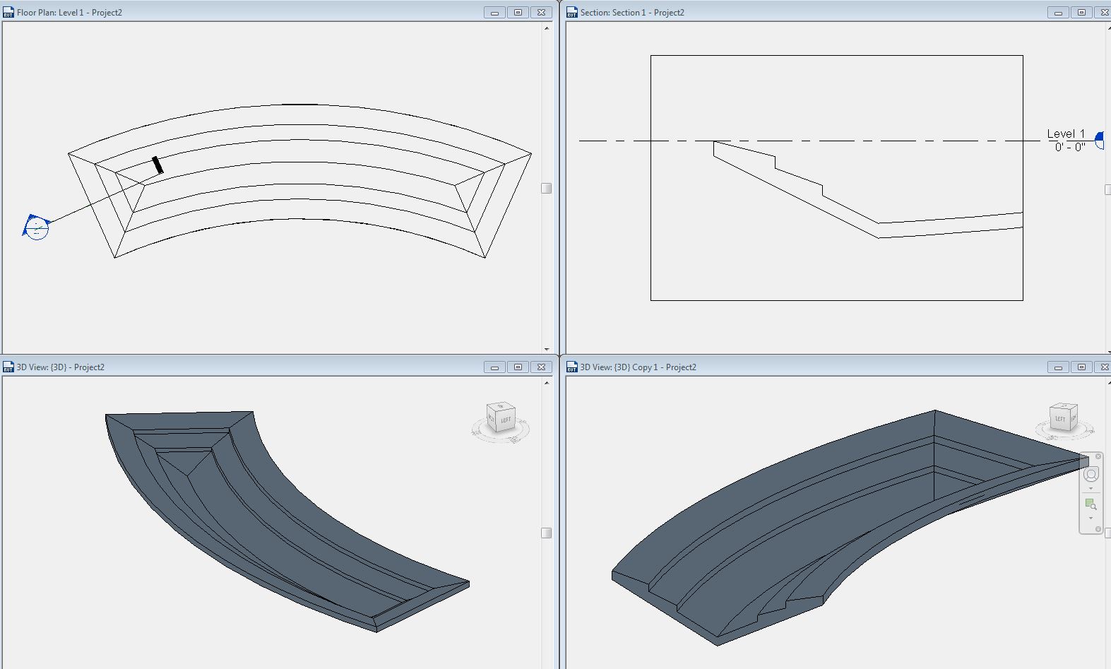Restore down the Section 1 window
1111x669 pixels.
point(1081,13)
